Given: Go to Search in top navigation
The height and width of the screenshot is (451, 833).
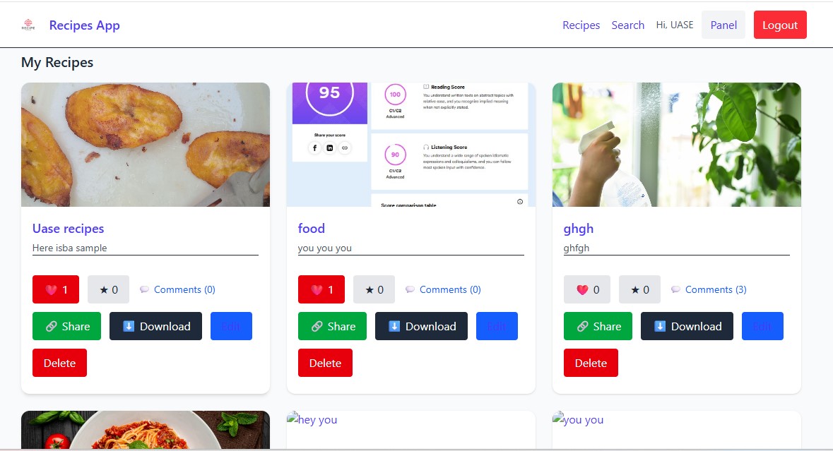Looking at the screenshot, I should coord(628,25).
